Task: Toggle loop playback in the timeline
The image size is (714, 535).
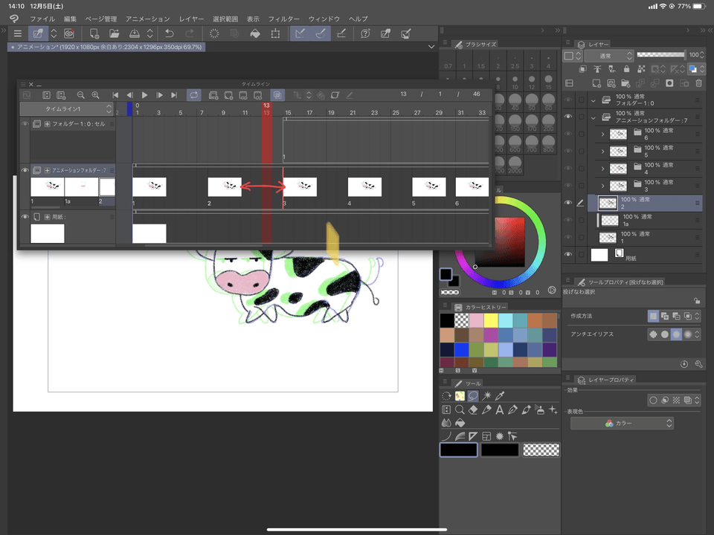Action: 193,95
